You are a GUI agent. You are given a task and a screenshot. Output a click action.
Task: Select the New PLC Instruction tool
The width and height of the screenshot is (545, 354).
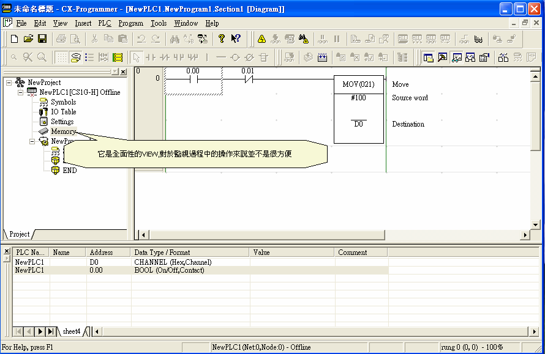(264, 57)
